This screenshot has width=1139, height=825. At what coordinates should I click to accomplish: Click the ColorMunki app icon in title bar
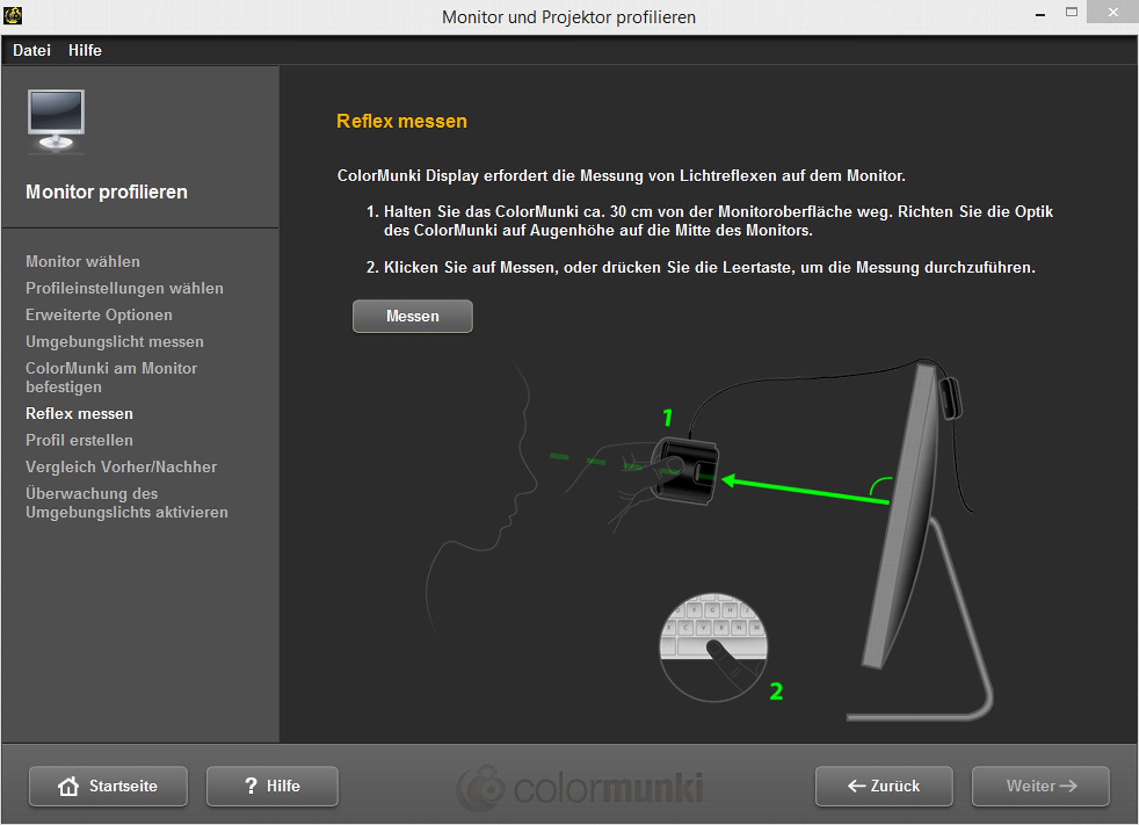click(x=13, y=15)
